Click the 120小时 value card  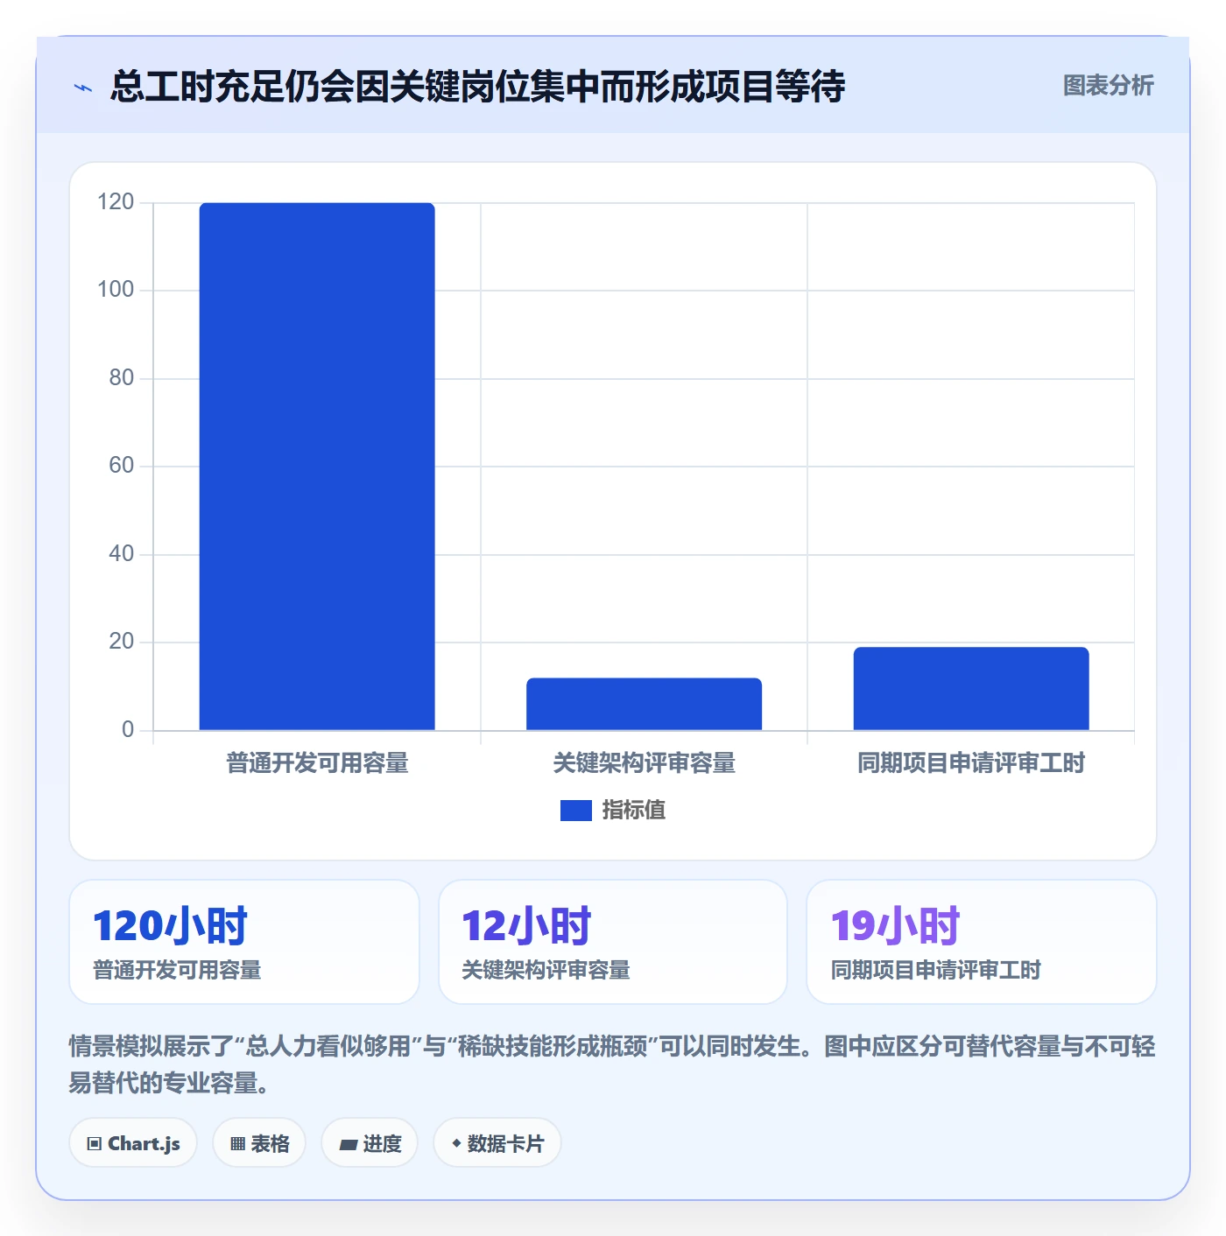coord(244,942)
